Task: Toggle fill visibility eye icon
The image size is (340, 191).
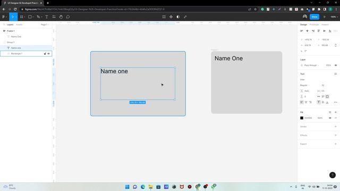Action: (330, 118)
